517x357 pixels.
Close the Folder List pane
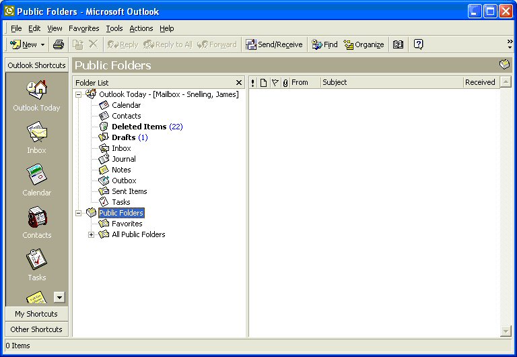239,82
